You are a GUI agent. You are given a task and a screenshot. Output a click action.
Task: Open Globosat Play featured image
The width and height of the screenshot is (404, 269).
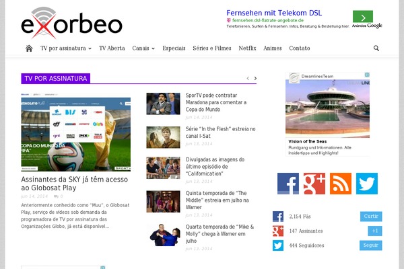pyautogui.click(x=75, y=132)
